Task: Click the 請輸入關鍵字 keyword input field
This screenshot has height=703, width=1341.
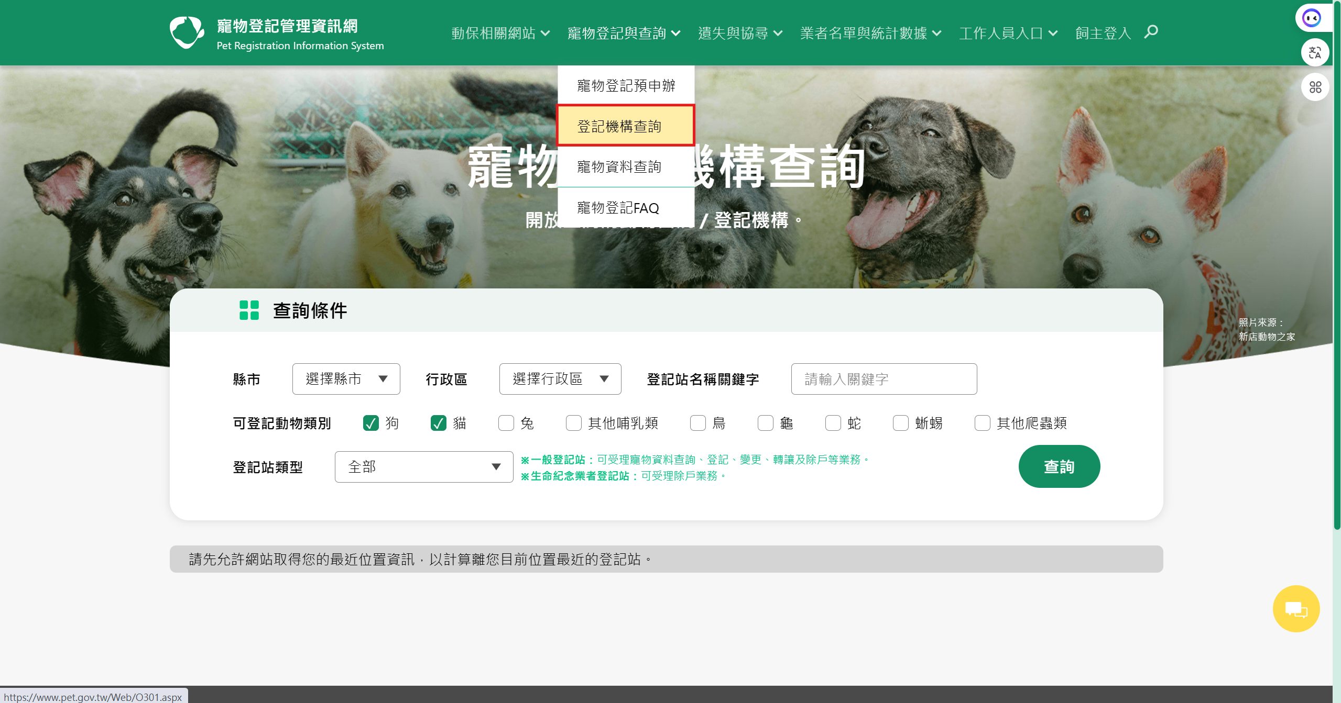Action: pos(884,378)
